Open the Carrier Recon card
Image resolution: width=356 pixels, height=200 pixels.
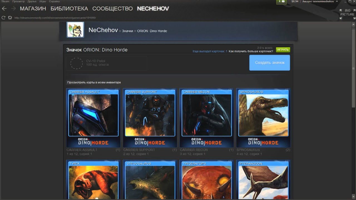(x=207, y=118)
